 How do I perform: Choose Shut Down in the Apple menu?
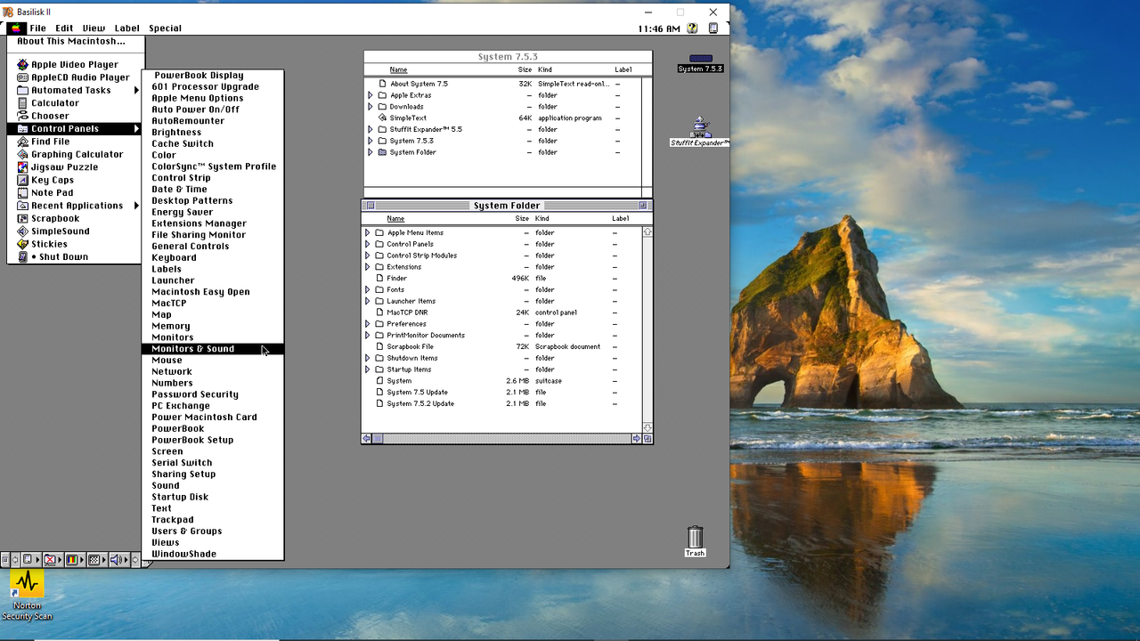point(75,256)
